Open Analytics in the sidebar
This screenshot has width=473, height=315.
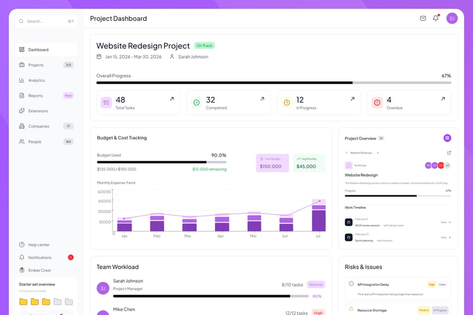pyautogui.click(x=36, y=80)
